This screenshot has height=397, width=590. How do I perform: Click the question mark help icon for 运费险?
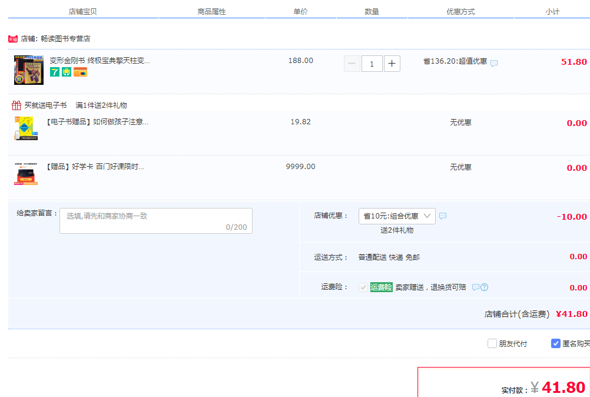coord(485,287)
